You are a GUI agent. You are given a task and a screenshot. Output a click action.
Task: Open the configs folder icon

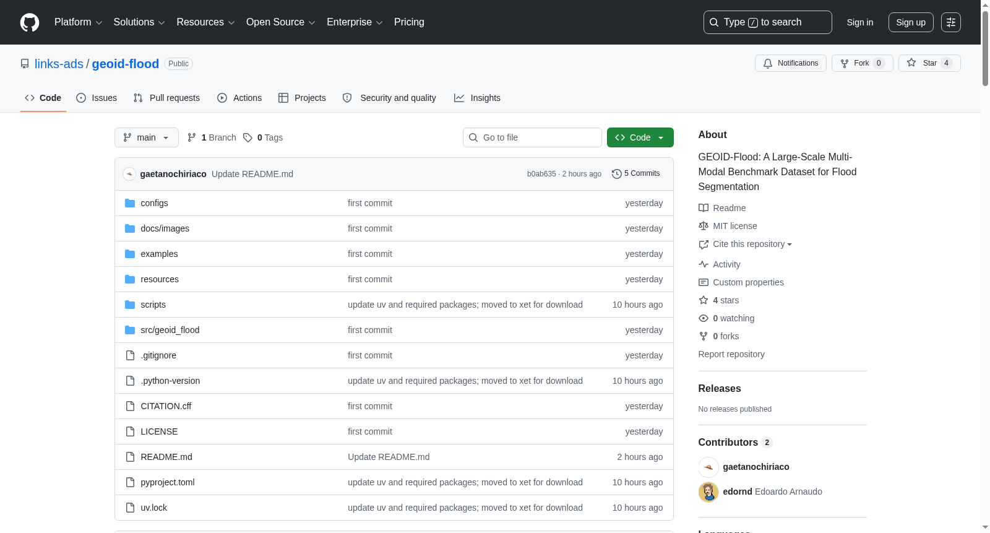[x=130, y=203]
